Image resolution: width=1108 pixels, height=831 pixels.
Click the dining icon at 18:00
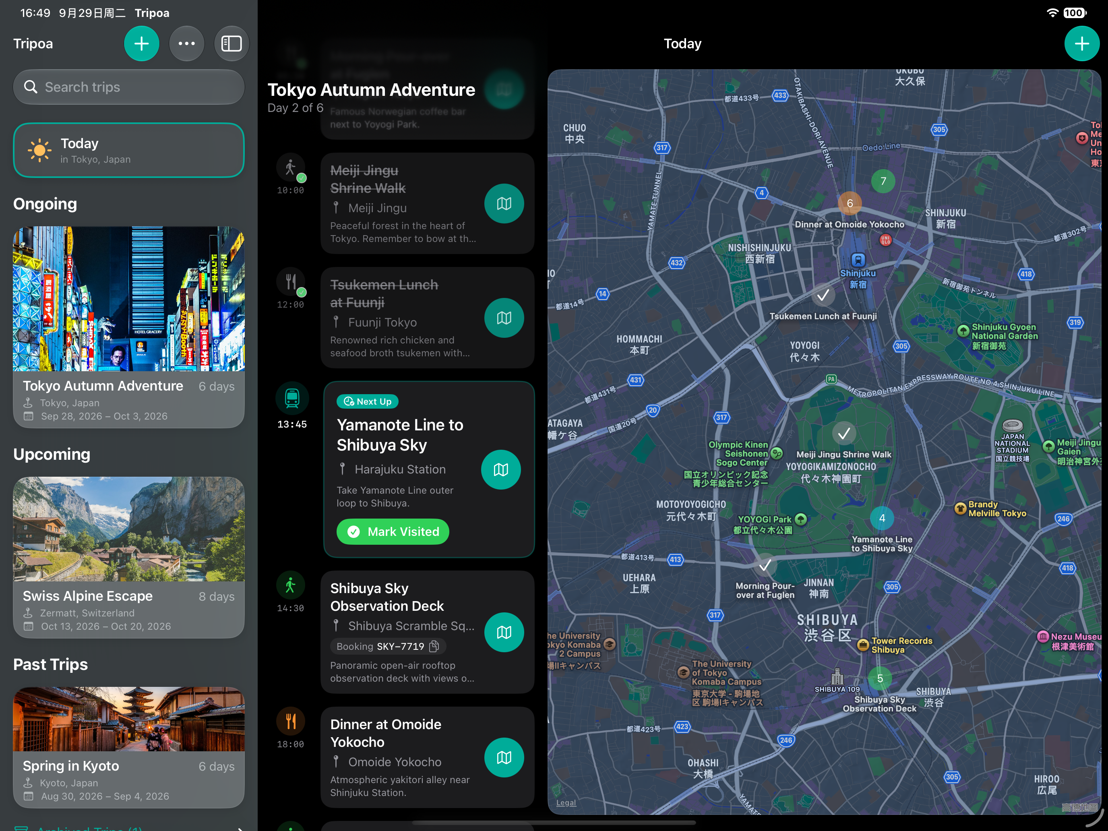pyautogui.click(x=291, y=721)
